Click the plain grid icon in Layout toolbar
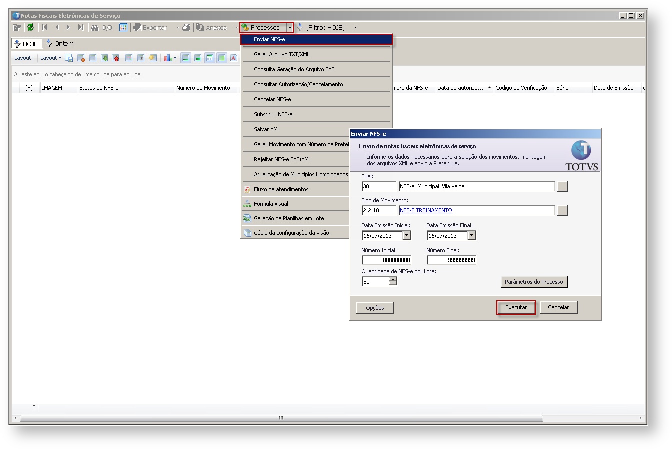The image size is (672, 450). (x=93, y=58)
